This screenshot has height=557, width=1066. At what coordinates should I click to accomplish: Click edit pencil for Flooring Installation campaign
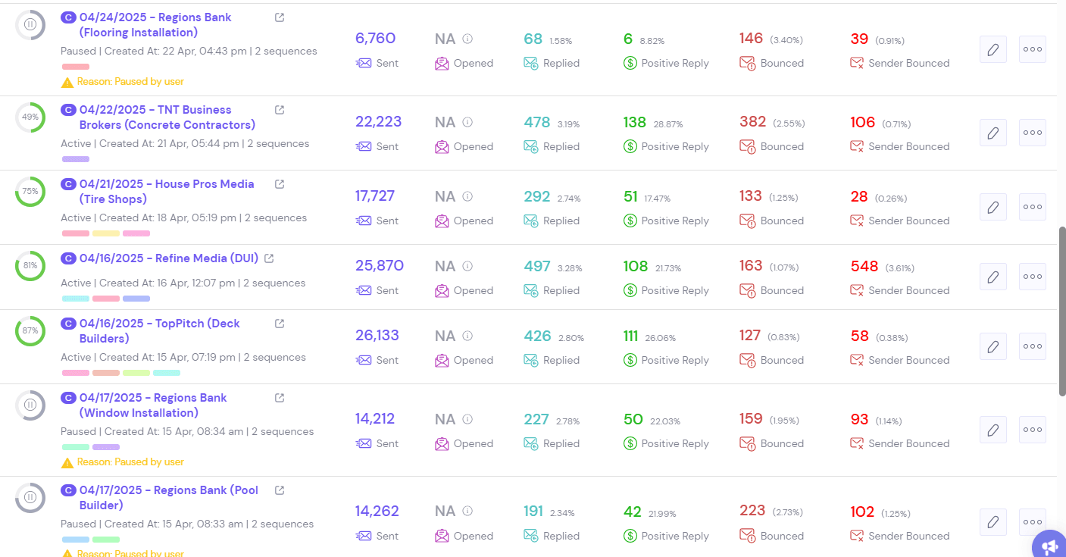993,50
